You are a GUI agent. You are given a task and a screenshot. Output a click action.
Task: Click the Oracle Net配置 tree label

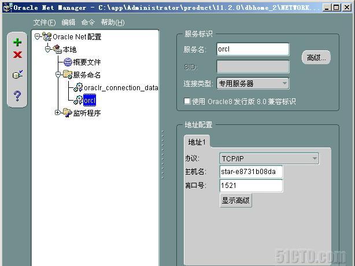(x=77, y=36)
